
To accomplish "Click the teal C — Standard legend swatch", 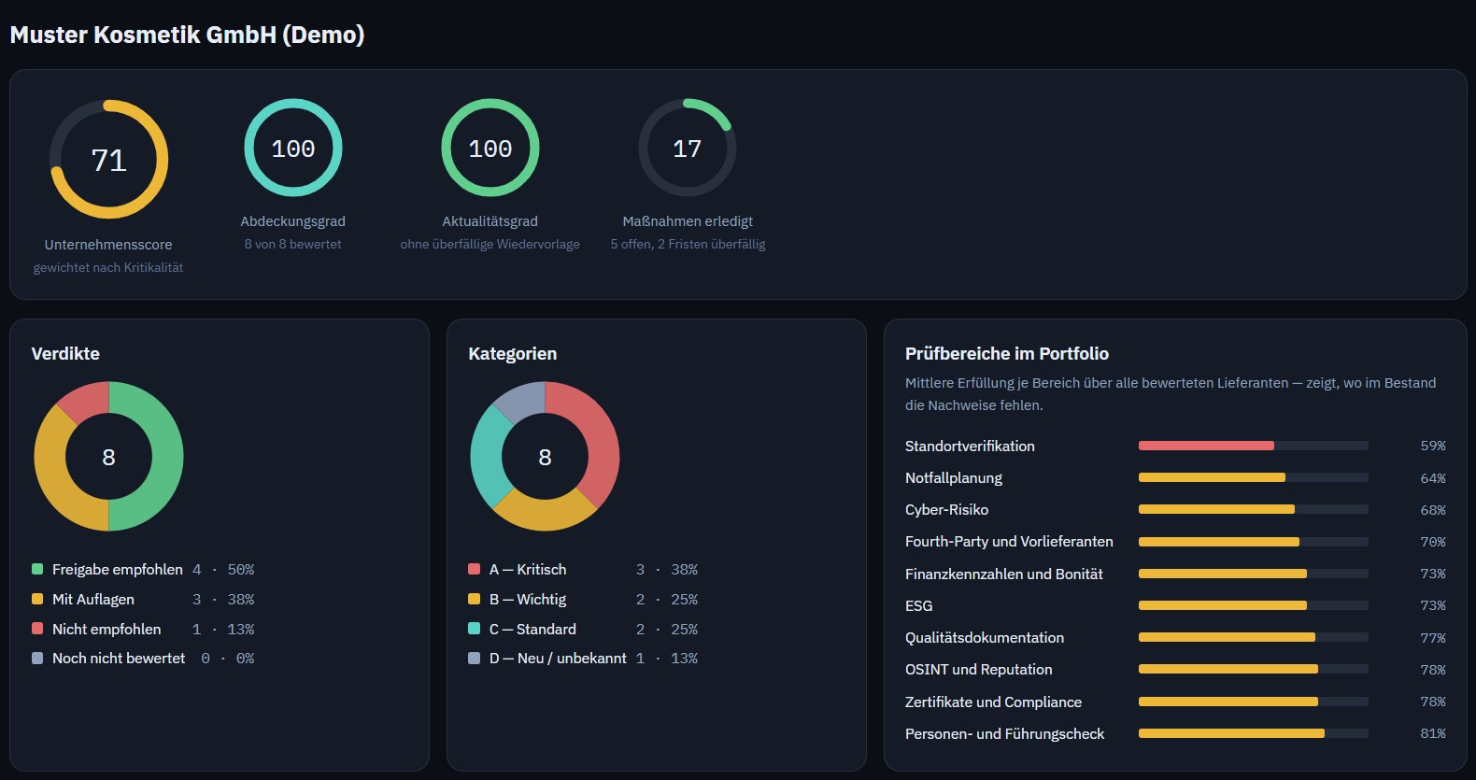I will [475, 629].
